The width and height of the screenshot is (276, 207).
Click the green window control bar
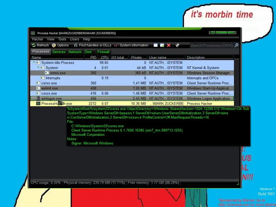[222, 32]
